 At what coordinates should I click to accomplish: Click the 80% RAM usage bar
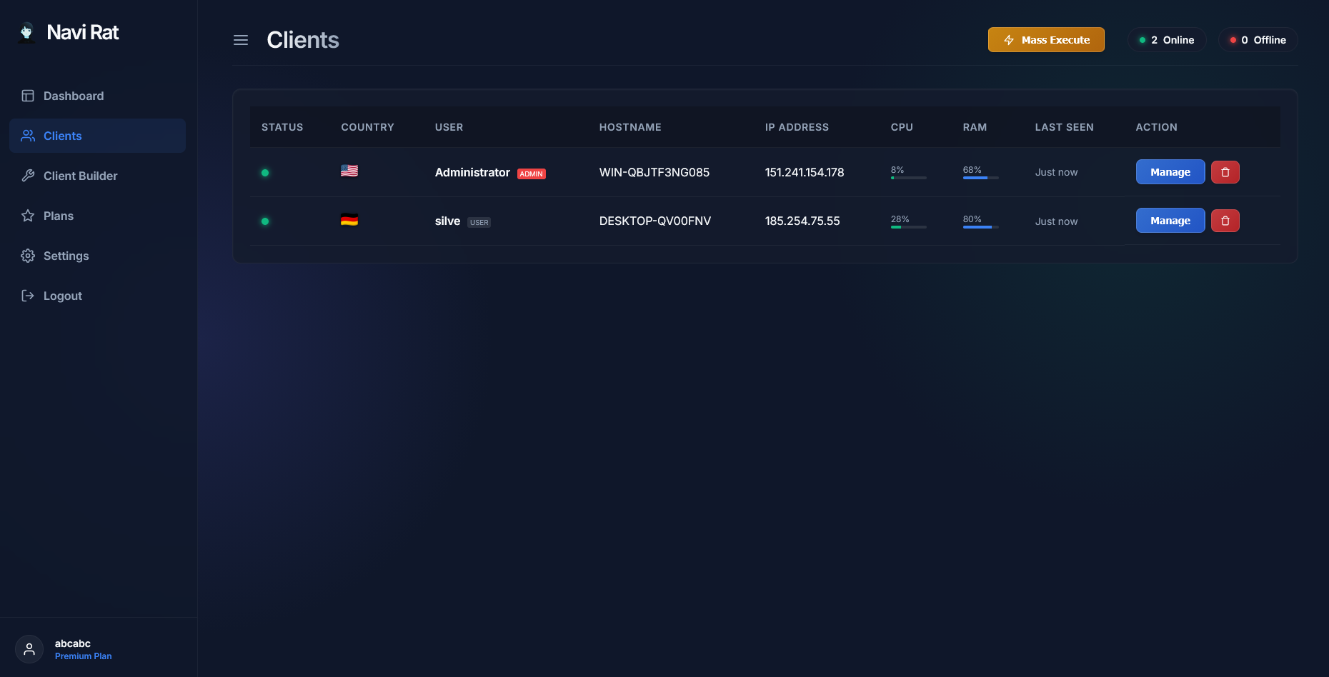pos(980,227)
